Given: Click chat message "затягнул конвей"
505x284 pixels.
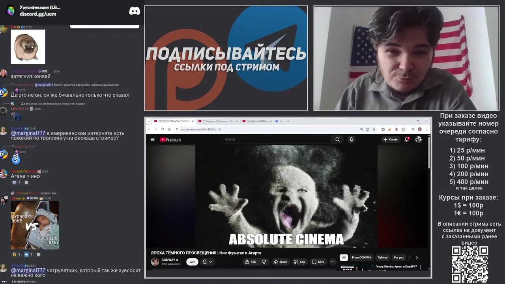Looking at the screenshot, I should click(x=30, y=76).
